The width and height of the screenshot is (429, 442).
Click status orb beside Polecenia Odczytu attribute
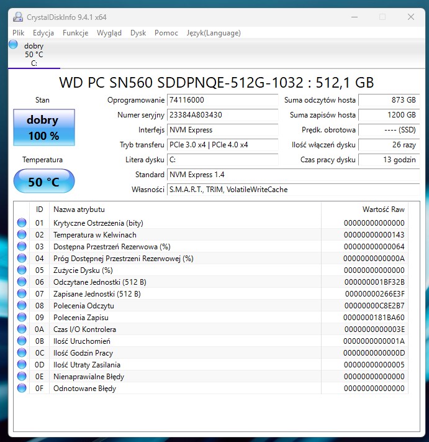(22, 306)
